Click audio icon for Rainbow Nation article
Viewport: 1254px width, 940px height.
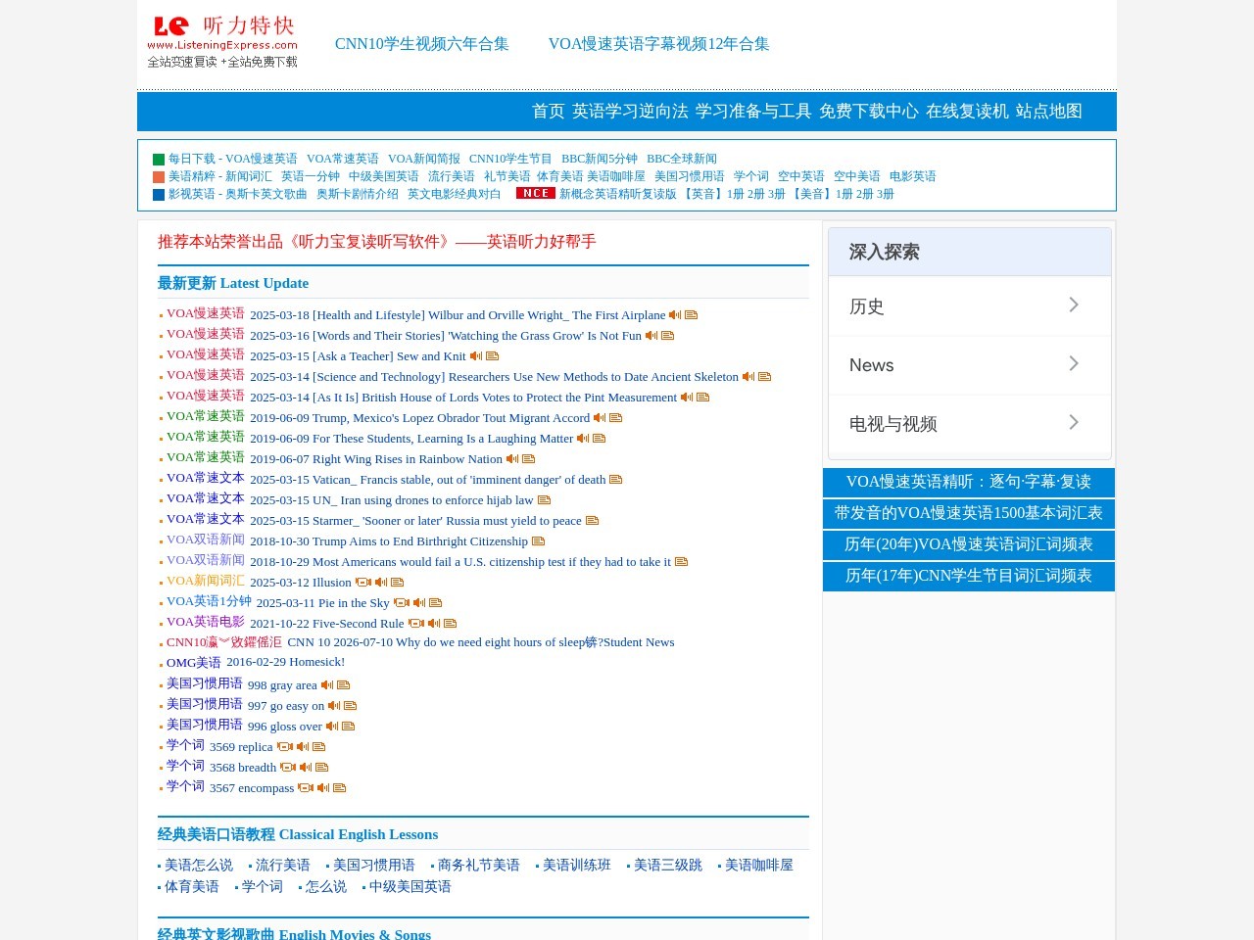point(512,459)
